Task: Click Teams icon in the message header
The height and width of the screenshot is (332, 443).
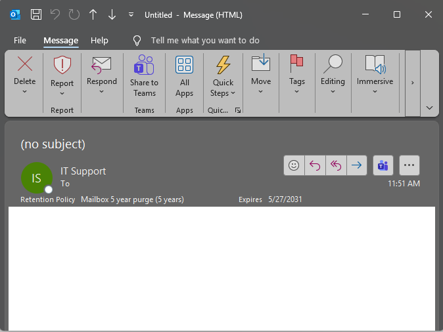Action: click(x=383, y=165)
